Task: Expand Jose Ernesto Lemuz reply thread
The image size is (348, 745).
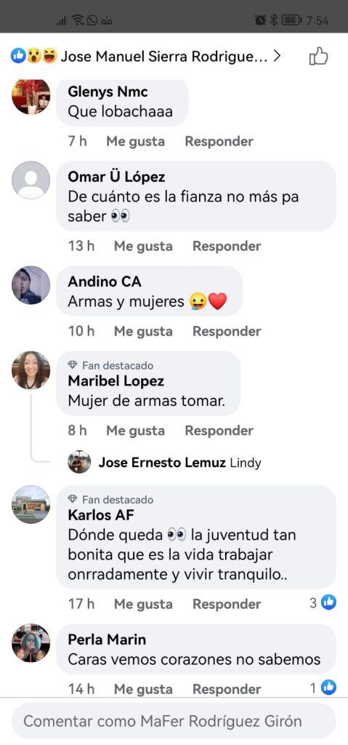Action: click(164, 462)
